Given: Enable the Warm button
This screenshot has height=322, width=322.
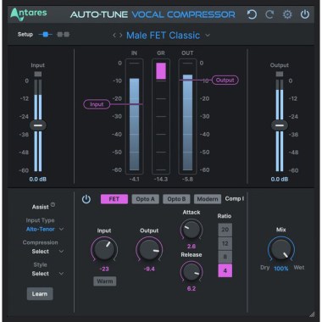Looking at the screenshot, I should pyautogui.click(x=105, y=281).
